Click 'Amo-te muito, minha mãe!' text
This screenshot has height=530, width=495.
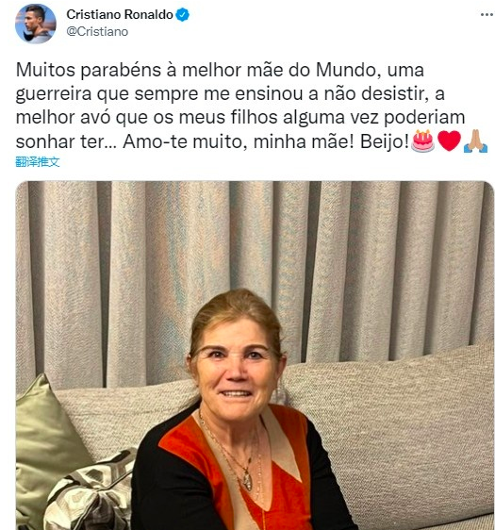coord(239,141)
